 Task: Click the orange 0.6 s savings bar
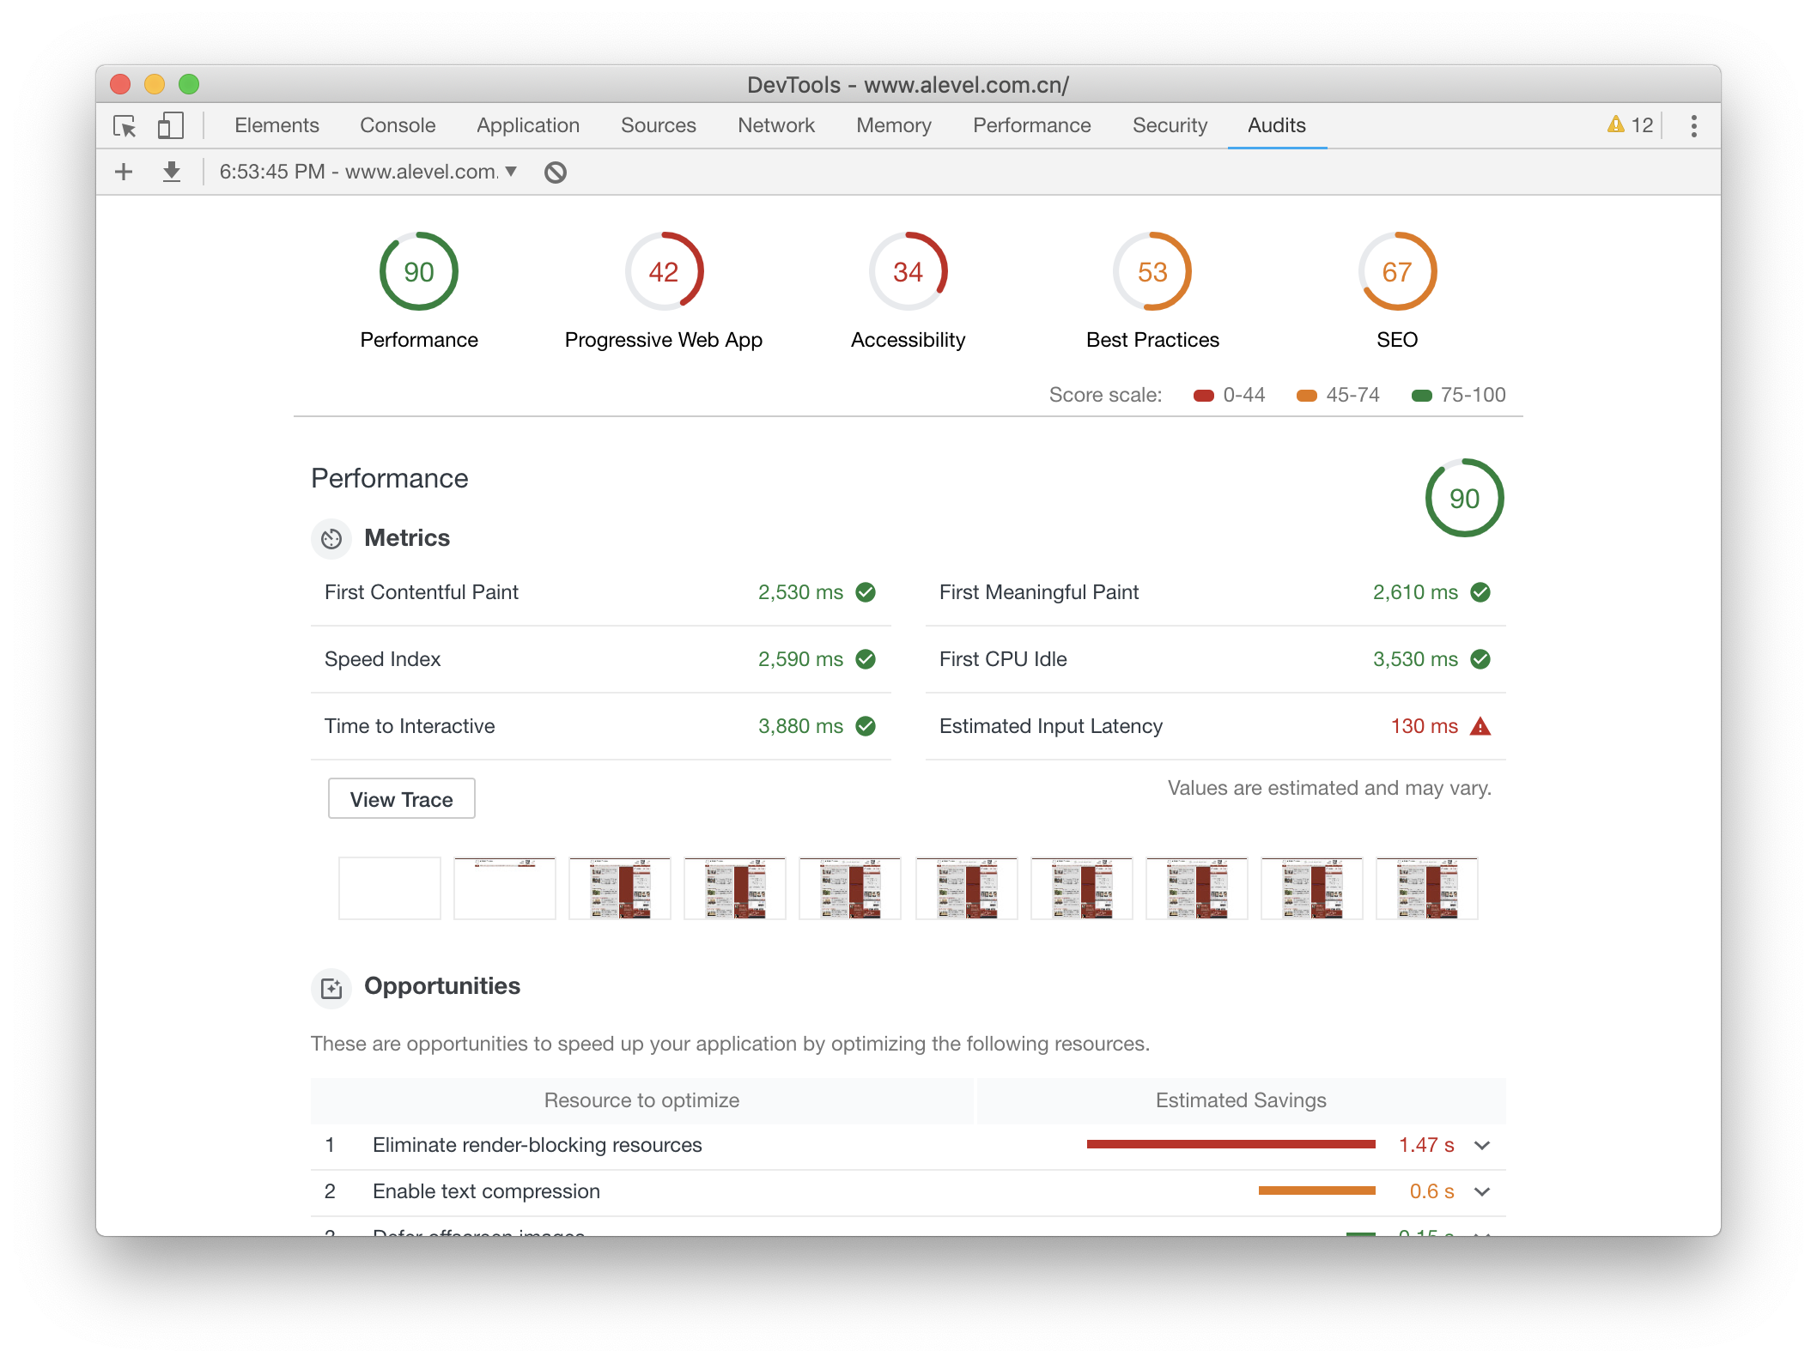(1316, 1190)
